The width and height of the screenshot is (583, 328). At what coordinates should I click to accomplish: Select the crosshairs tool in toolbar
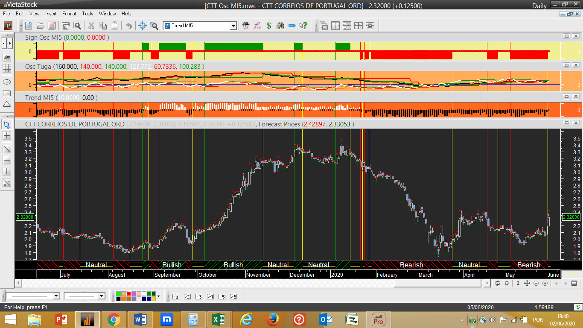click(143, 26)
